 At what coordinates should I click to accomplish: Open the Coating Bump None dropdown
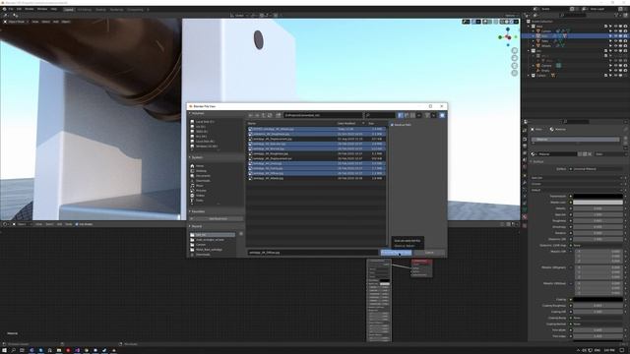click(x=598, y=318)
